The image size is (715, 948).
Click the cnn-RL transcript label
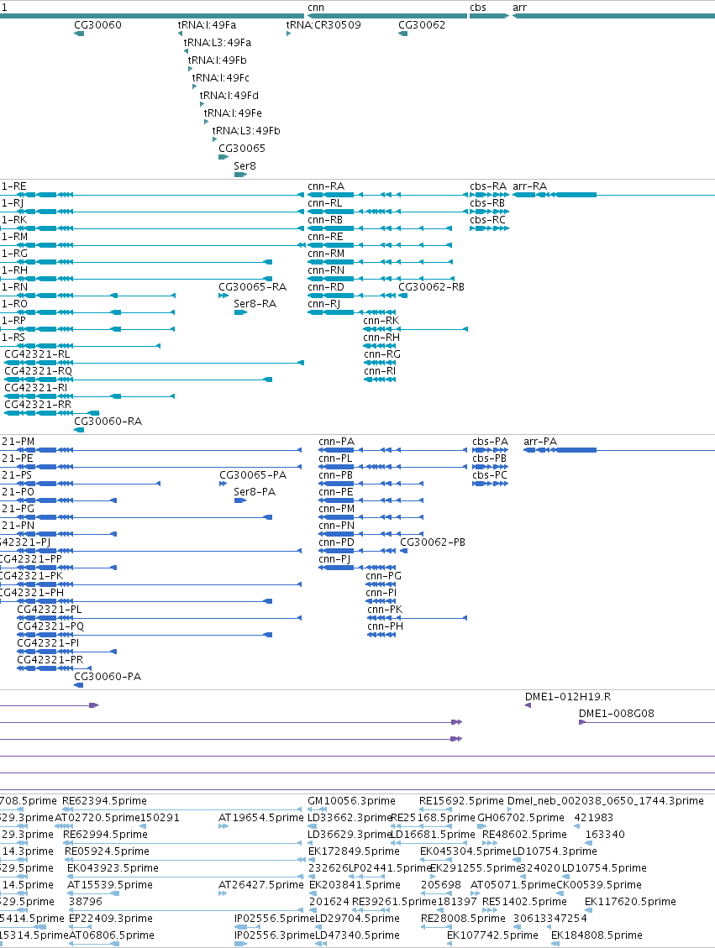(325, 203)
